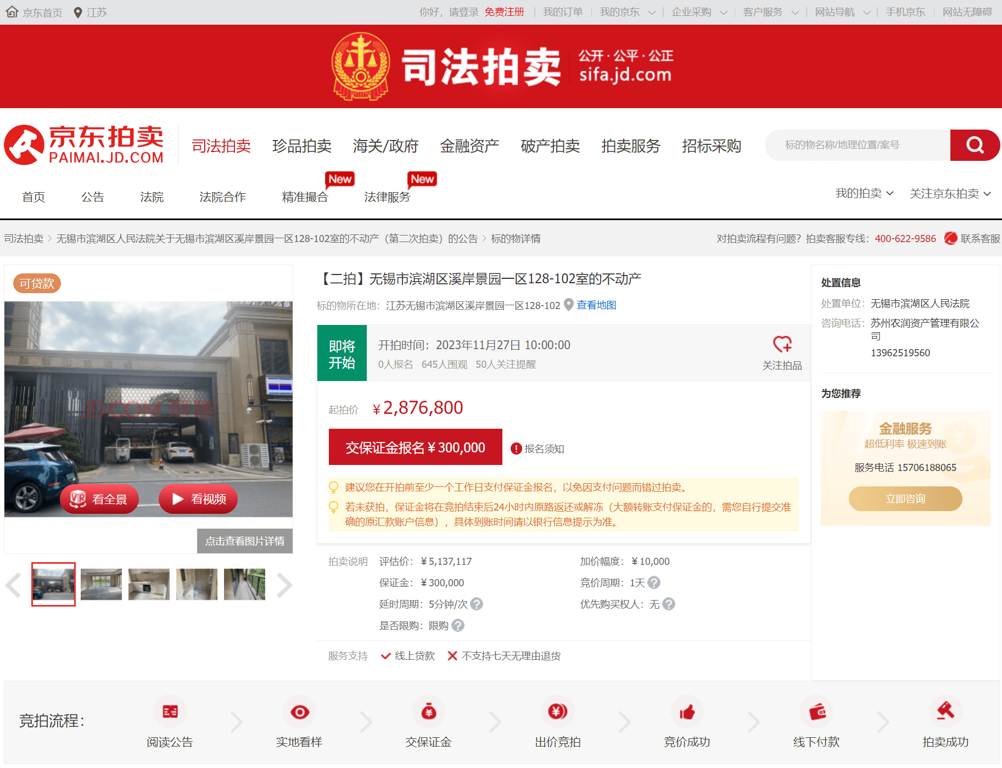
Task: Click the 京东首页 home icon
Action: pos(12,12)
